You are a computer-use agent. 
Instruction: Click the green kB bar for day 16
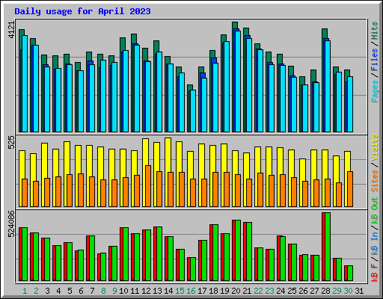[193, 269]
